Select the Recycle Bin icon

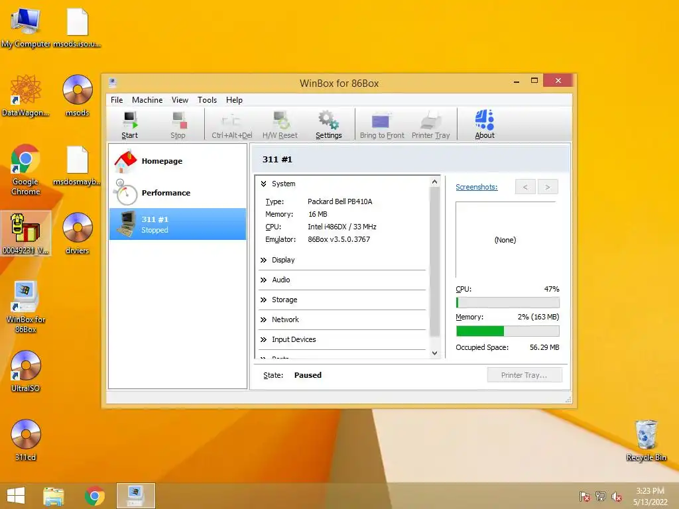(646, 440)
